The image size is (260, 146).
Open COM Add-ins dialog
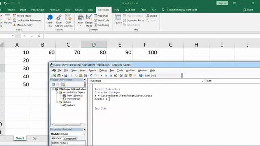tap(68, 21)
